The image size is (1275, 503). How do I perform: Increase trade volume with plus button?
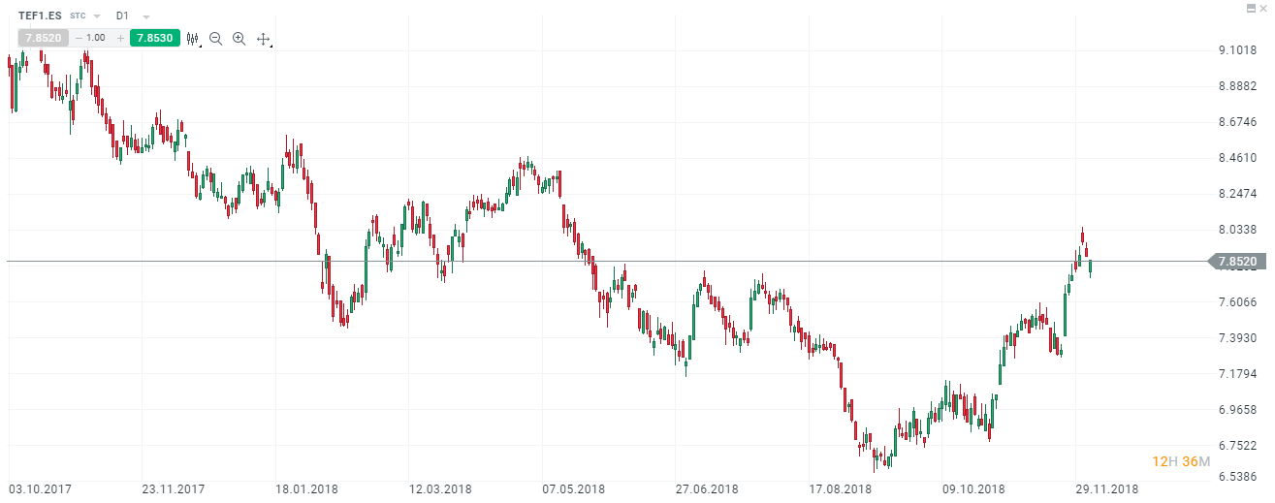[120, 38]
